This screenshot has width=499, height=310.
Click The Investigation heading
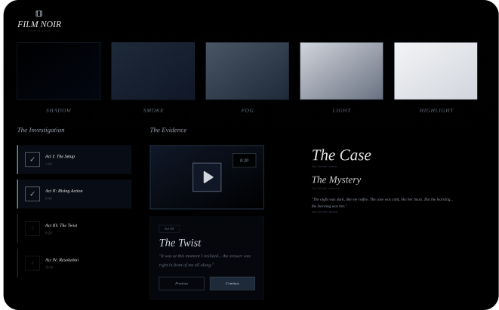[41, 130]
